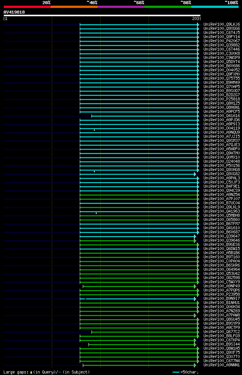The image size is (242, 375).
Task: Select the label UniRef100_Q8H6N1
Action: [x=222, y=107]
